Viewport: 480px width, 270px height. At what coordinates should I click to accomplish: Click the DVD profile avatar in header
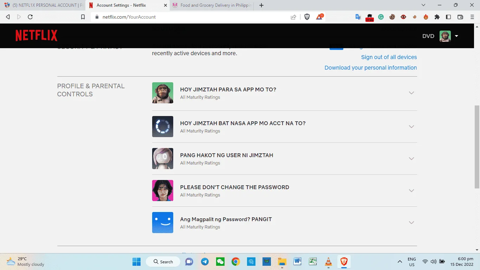[x=445, y=36]
